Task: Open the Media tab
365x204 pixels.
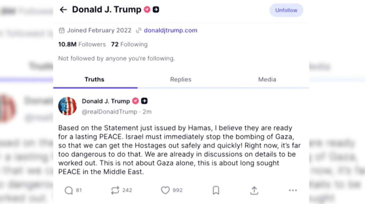Action: pyautogui.click(x=267, y=79)
